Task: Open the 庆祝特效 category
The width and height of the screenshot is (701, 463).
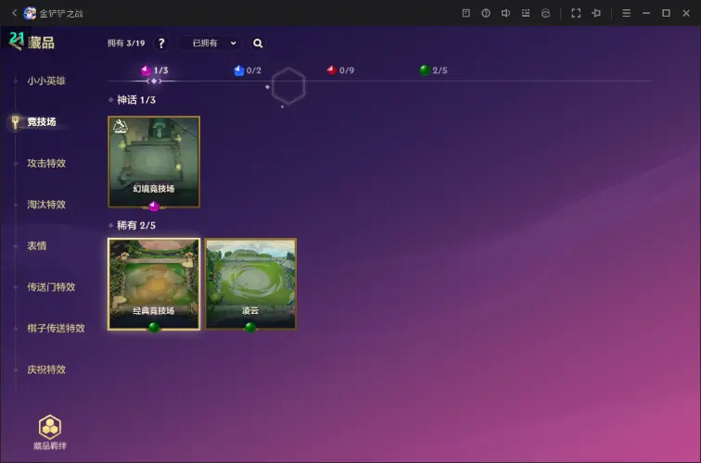Action: click(x=46, y=369)
